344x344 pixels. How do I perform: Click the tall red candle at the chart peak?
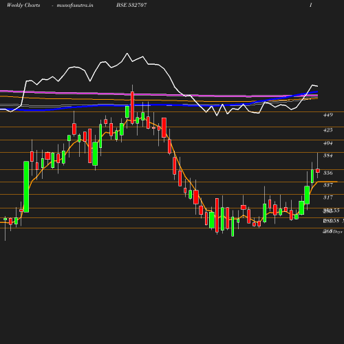pos(132,107)
